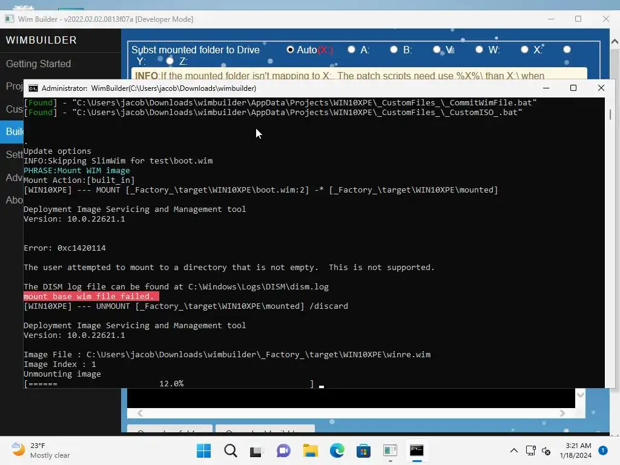This screenshot has height=465, width=620.
Task: Click the DISM log path line
Action: [176, 286]
